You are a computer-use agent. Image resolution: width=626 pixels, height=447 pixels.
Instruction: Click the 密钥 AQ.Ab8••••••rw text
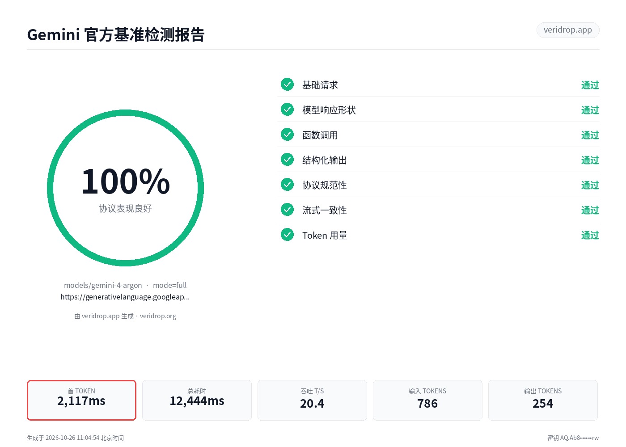tap(573, 438)
